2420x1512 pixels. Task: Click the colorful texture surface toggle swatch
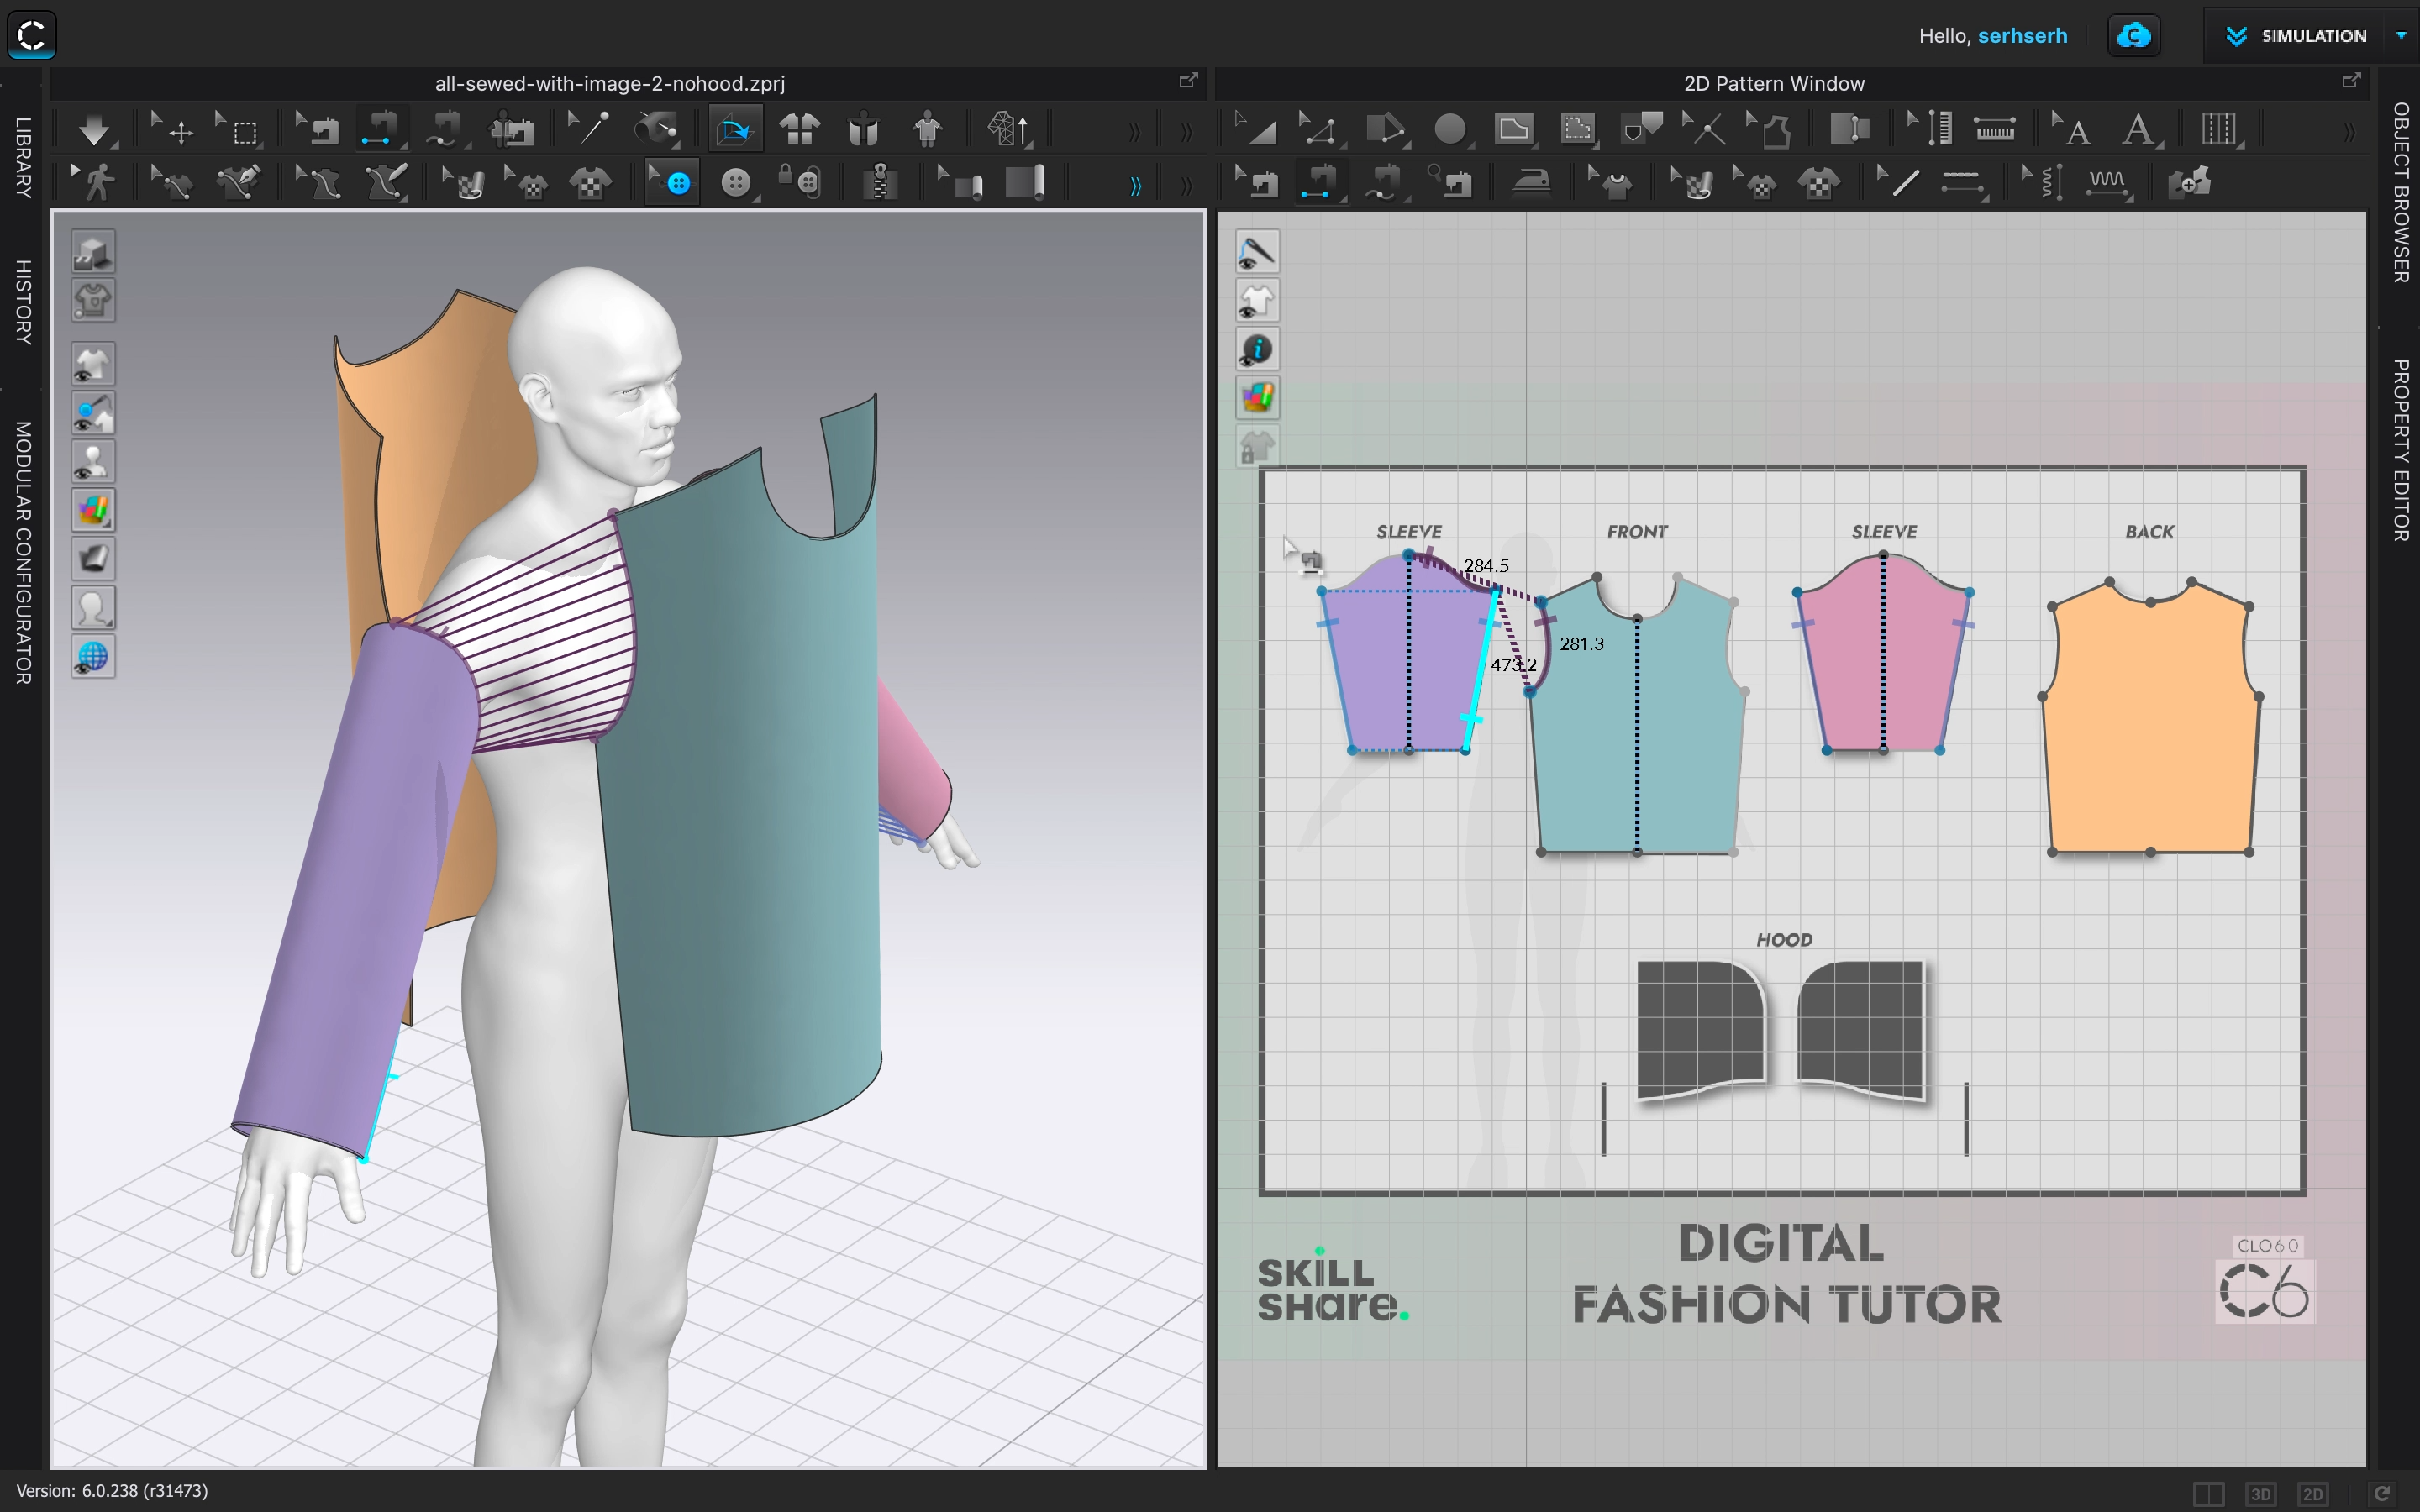93,509
